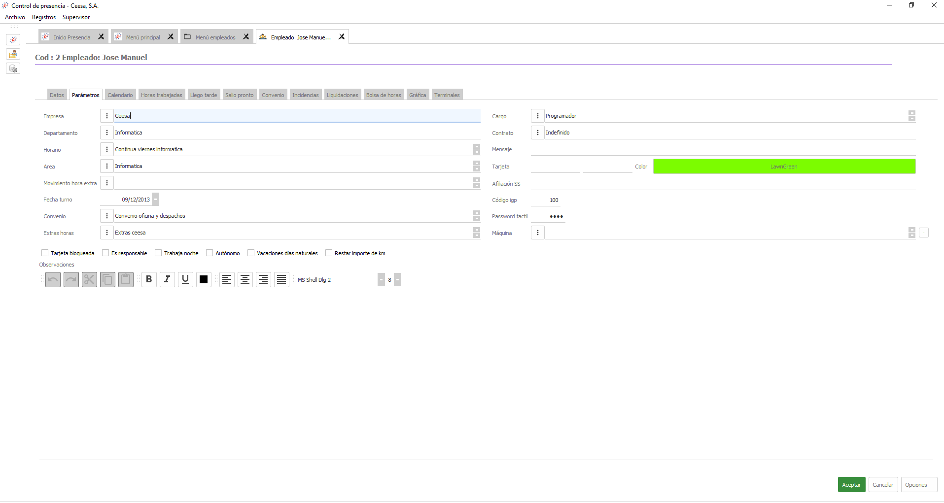Open the Archivo menu
Screen dimensions: 944x503
click(x=15, y=17)
